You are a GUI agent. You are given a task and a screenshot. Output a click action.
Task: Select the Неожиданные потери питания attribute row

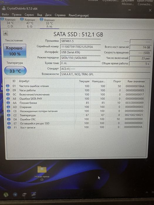[75, 111]
